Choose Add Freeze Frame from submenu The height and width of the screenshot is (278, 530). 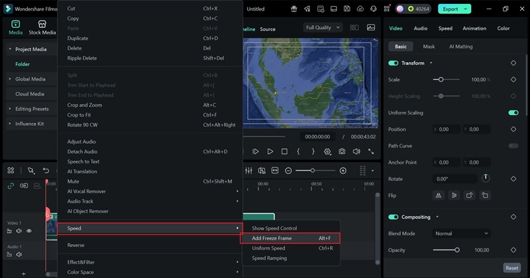(290, 238)
